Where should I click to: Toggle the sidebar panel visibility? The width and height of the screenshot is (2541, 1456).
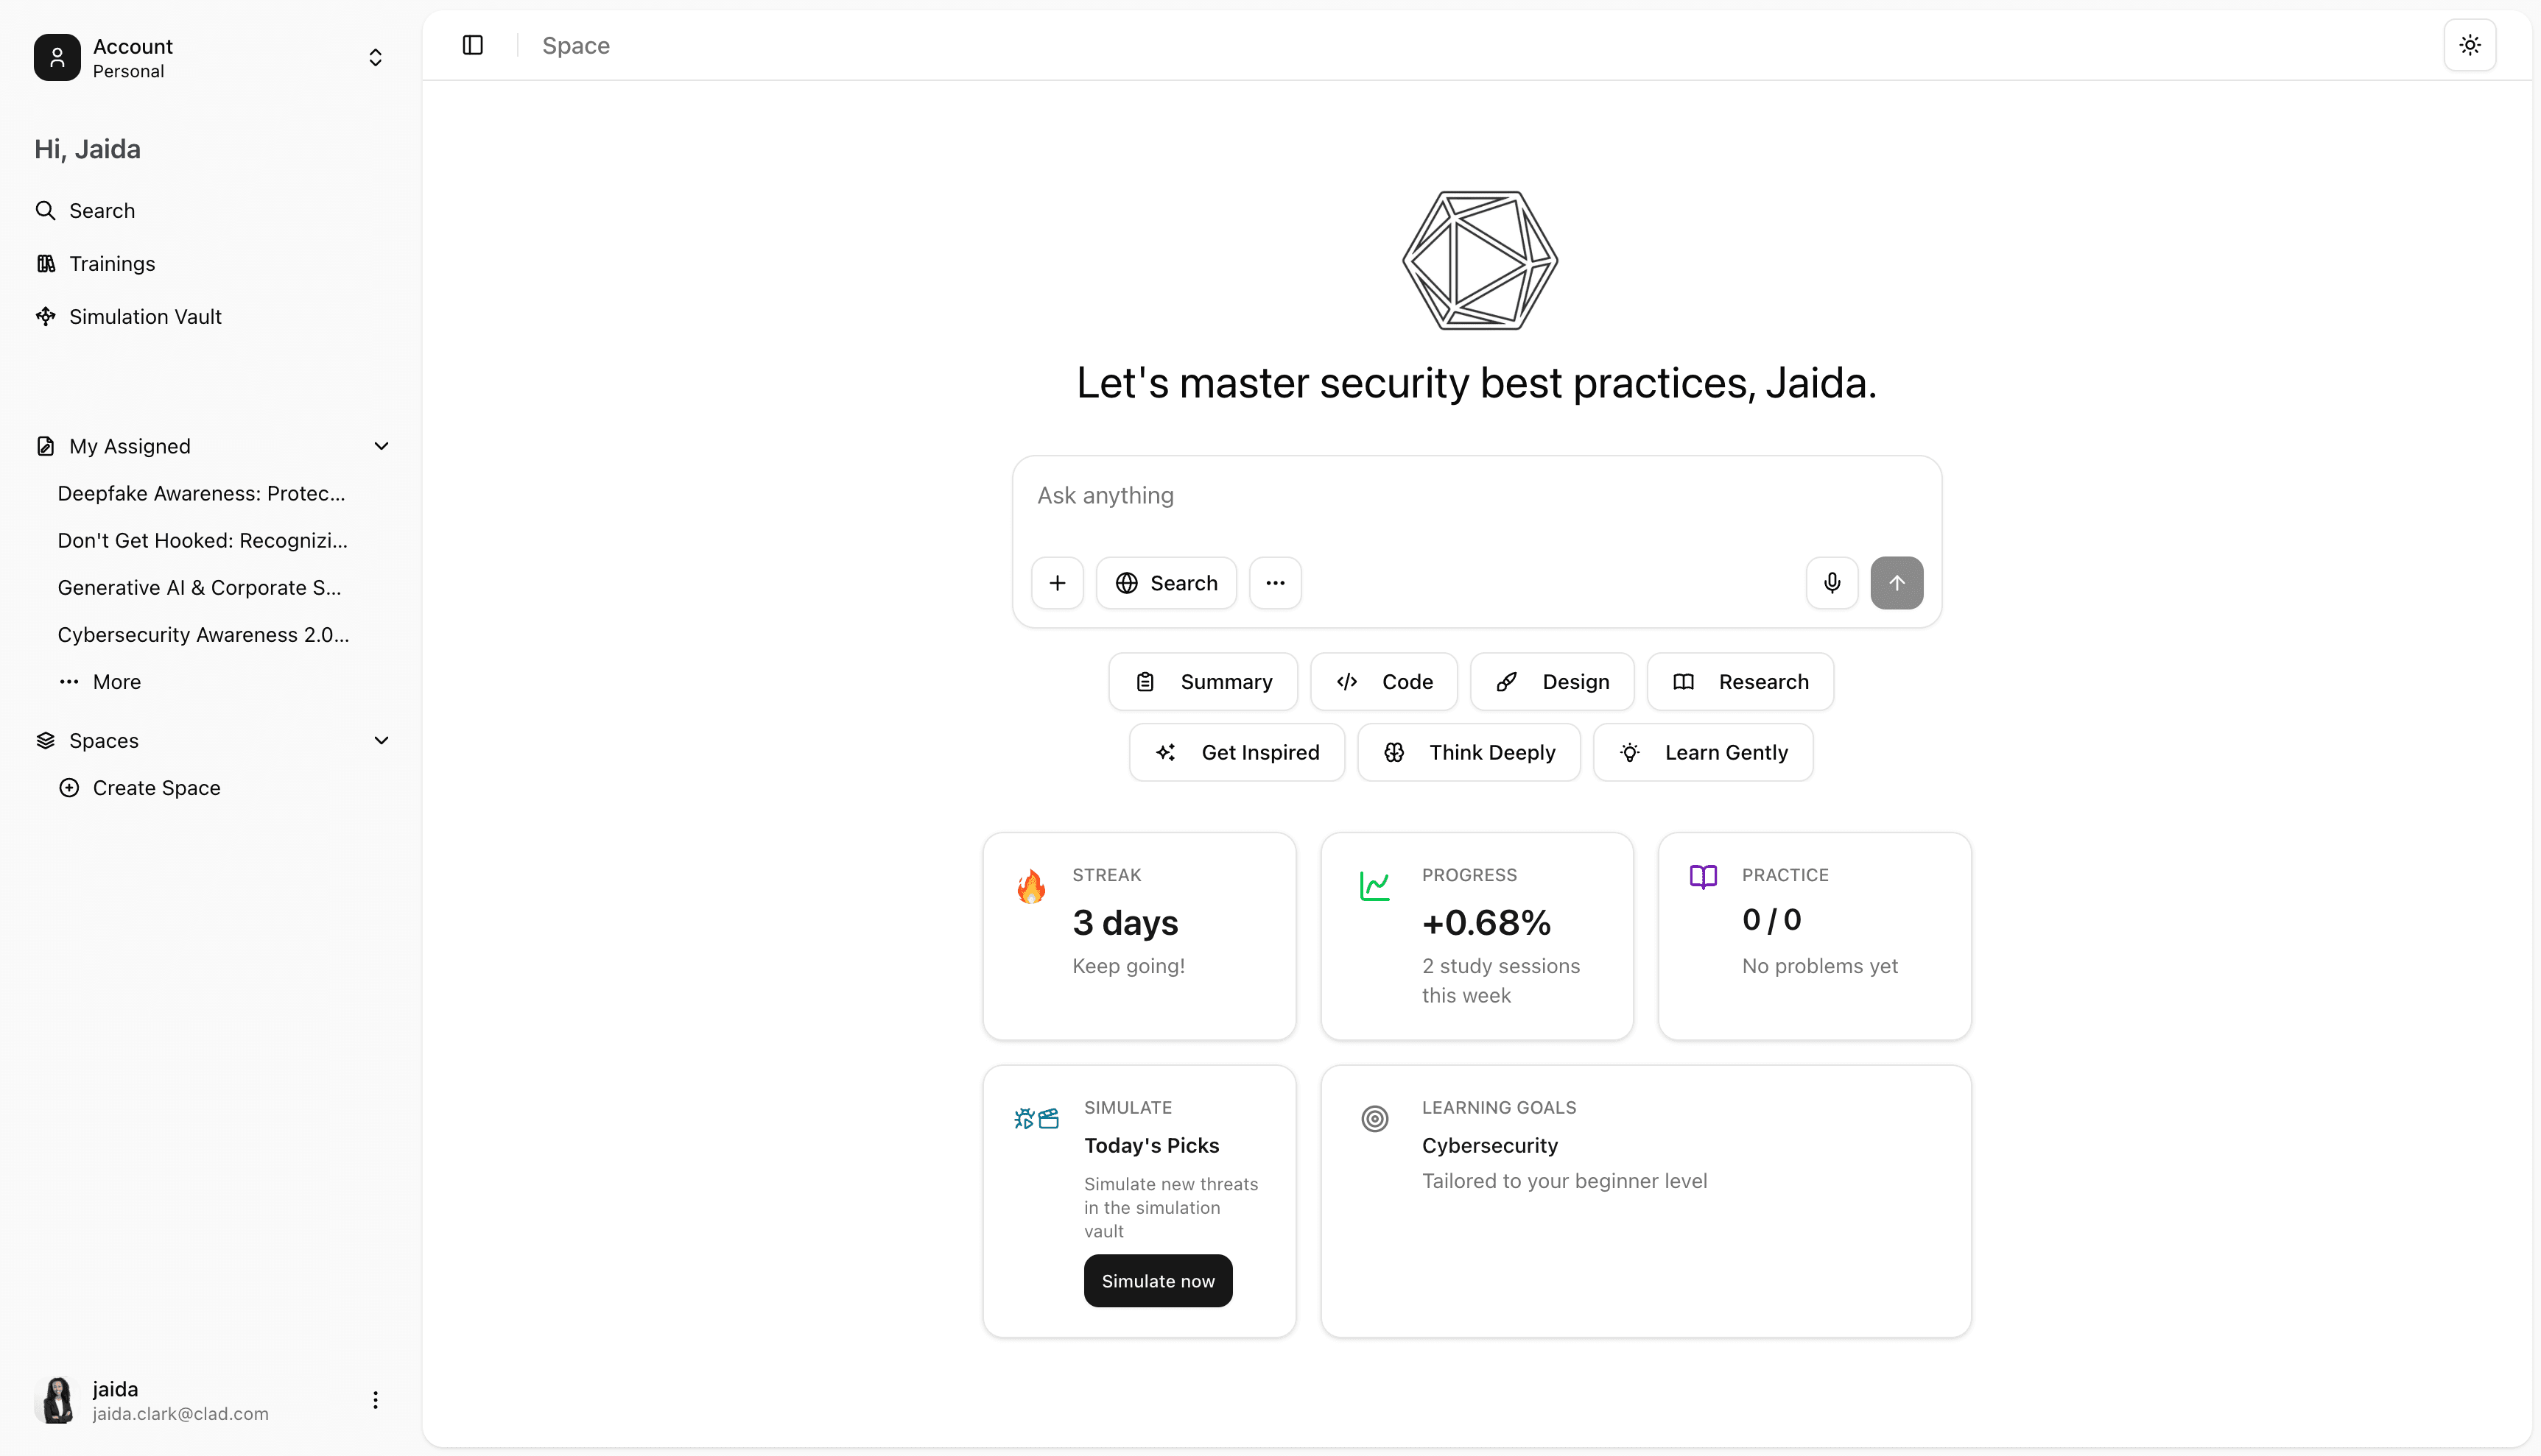coord(471,45)
